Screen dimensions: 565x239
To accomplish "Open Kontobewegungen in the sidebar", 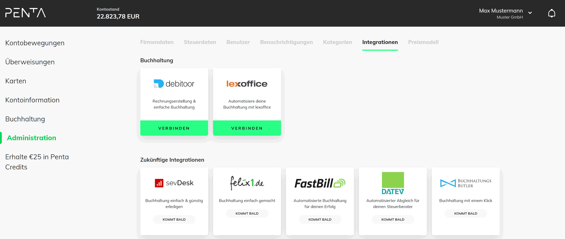I will click(x=35, y=43).
